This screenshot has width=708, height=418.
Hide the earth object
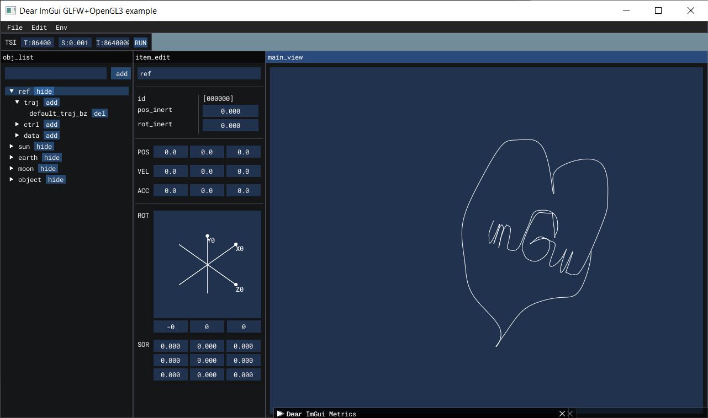coord(51,157)
